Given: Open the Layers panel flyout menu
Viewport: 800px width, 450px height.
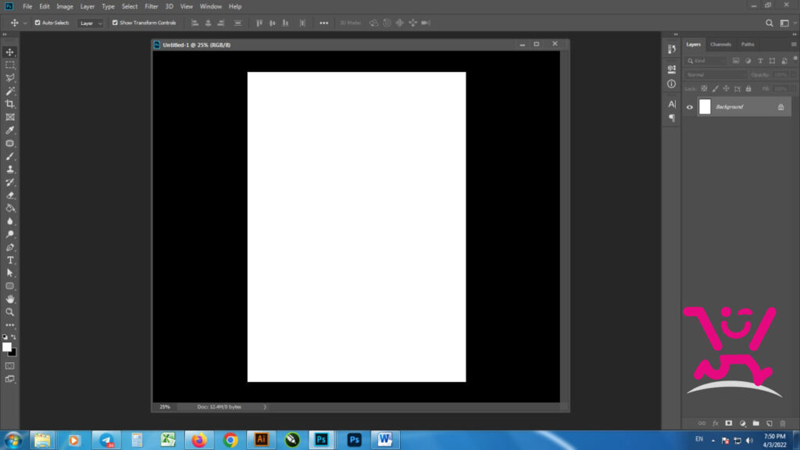Looking at the screenshot, I should tap(794, 45).
